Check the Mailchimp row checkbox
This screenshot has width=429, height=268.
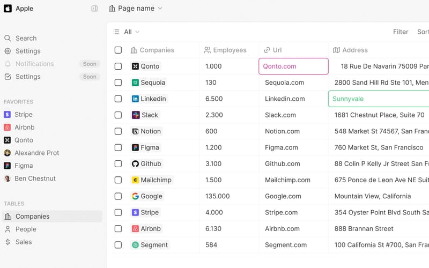(x=118, y=180)
